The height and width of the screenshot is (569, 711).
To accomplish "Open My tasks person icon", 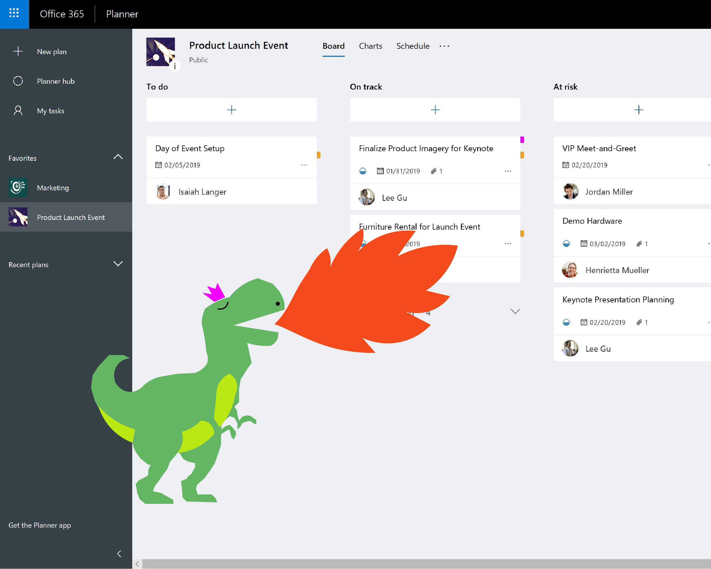I will [18, 111].
